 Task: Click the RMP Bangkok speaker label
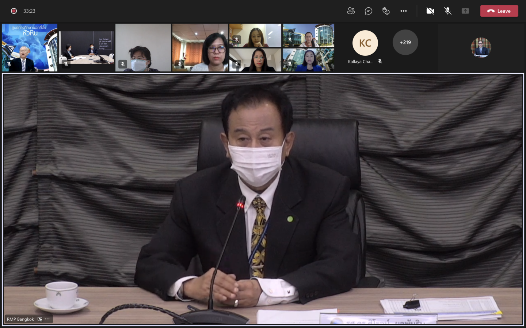[20, 319]
